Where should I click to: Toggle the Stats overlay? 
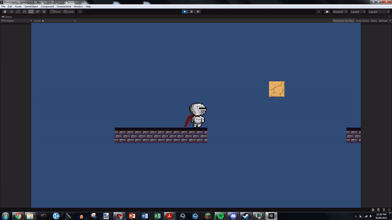coord(373,21)
